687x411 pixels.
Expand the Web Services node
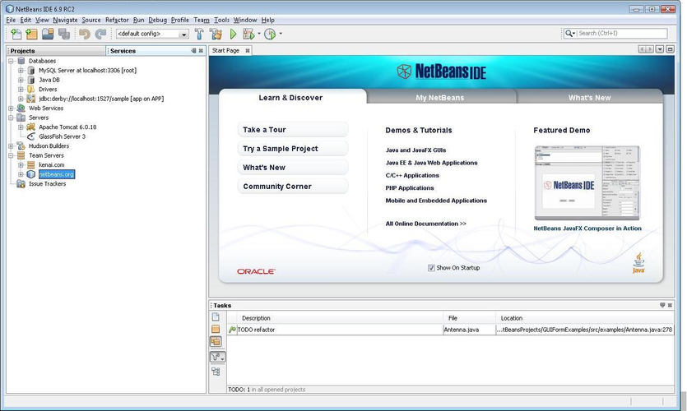(11, 109)
